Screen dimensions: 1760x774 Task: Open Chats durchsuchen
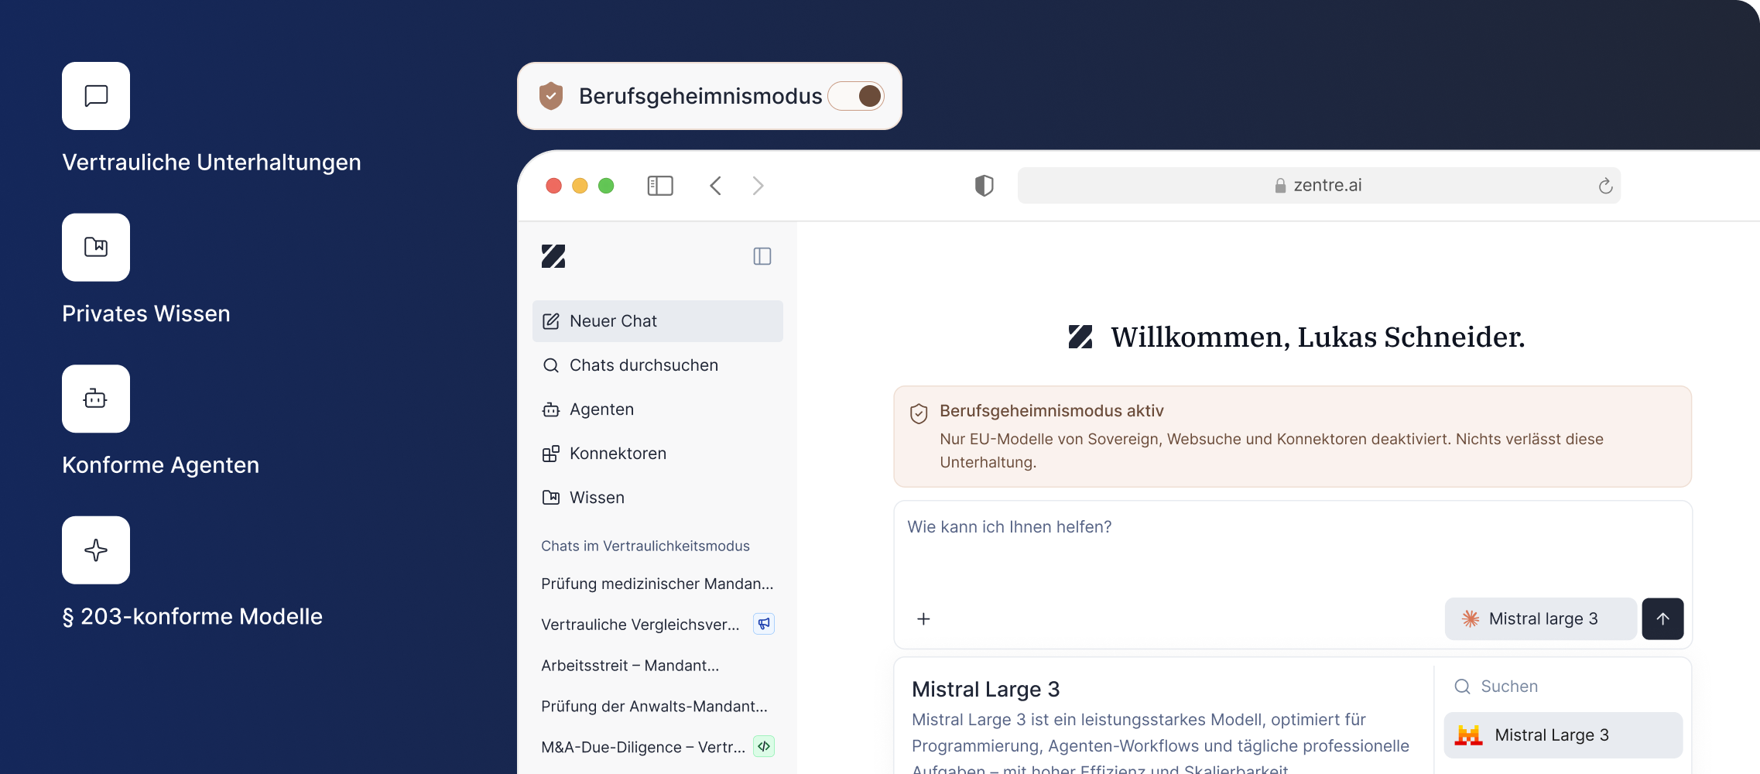(658, 365)
